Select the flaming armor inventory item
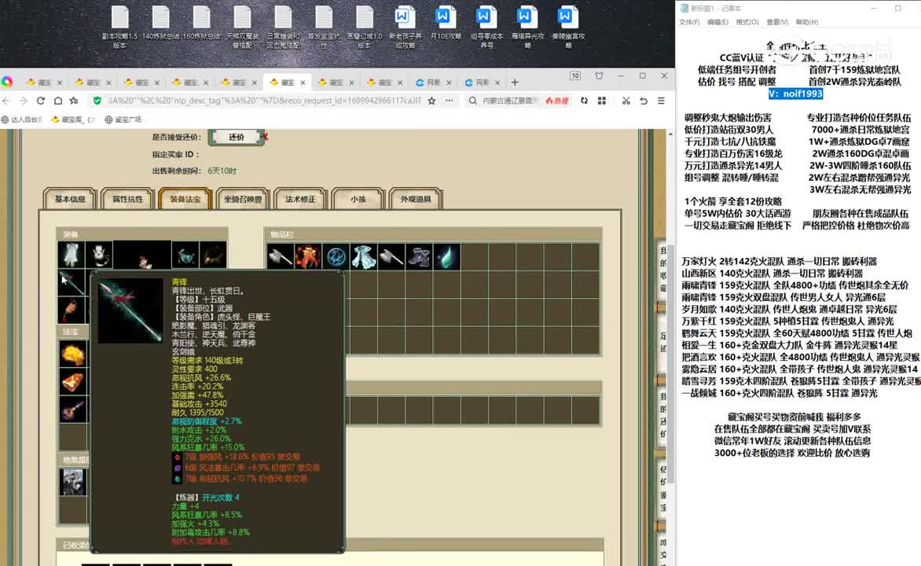 [x=308, y=257]
